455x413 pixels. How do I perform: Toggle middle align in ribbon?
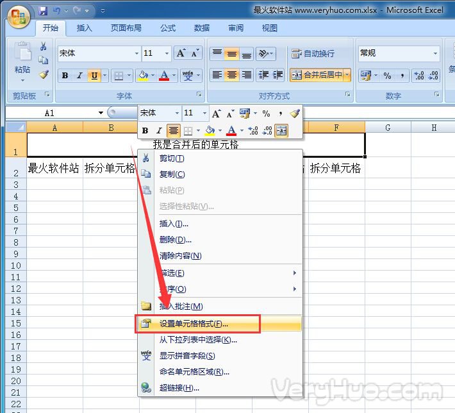click(x=231, y=53)
